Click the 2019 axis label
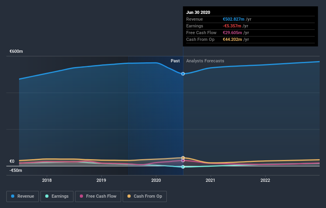The image size is (326, 208). pyautogui.click(x=101, y=180)
